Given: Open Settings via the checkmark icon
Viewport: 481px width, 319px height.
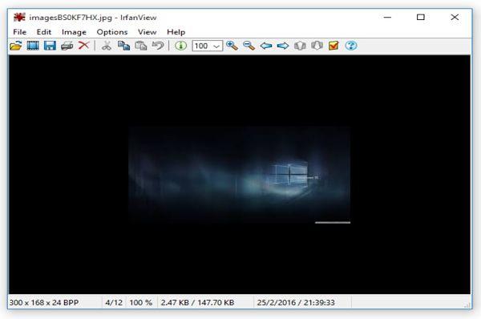Looking at the screenshot, I should (333, 46).
